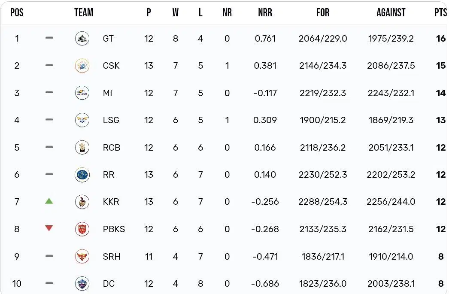Open the PBKS team name link

[114, 229]
